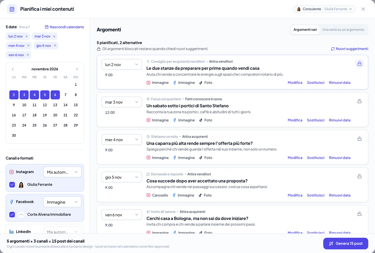
Task: Deselect day 4 in the calendar
Action: 34,95
